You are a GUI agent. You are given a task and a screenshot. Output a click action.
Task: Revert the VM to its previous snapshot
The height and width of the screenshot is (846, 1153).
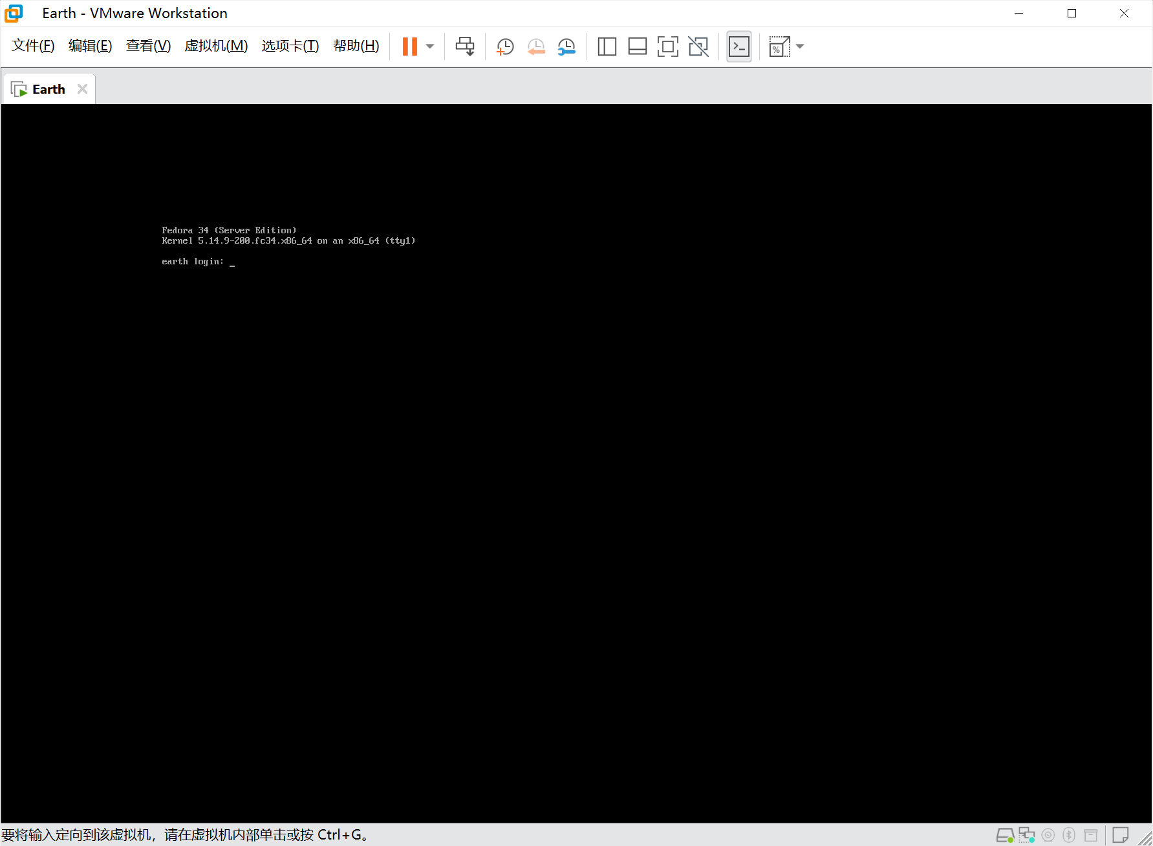pyautogui.click(x=536, y=46)
